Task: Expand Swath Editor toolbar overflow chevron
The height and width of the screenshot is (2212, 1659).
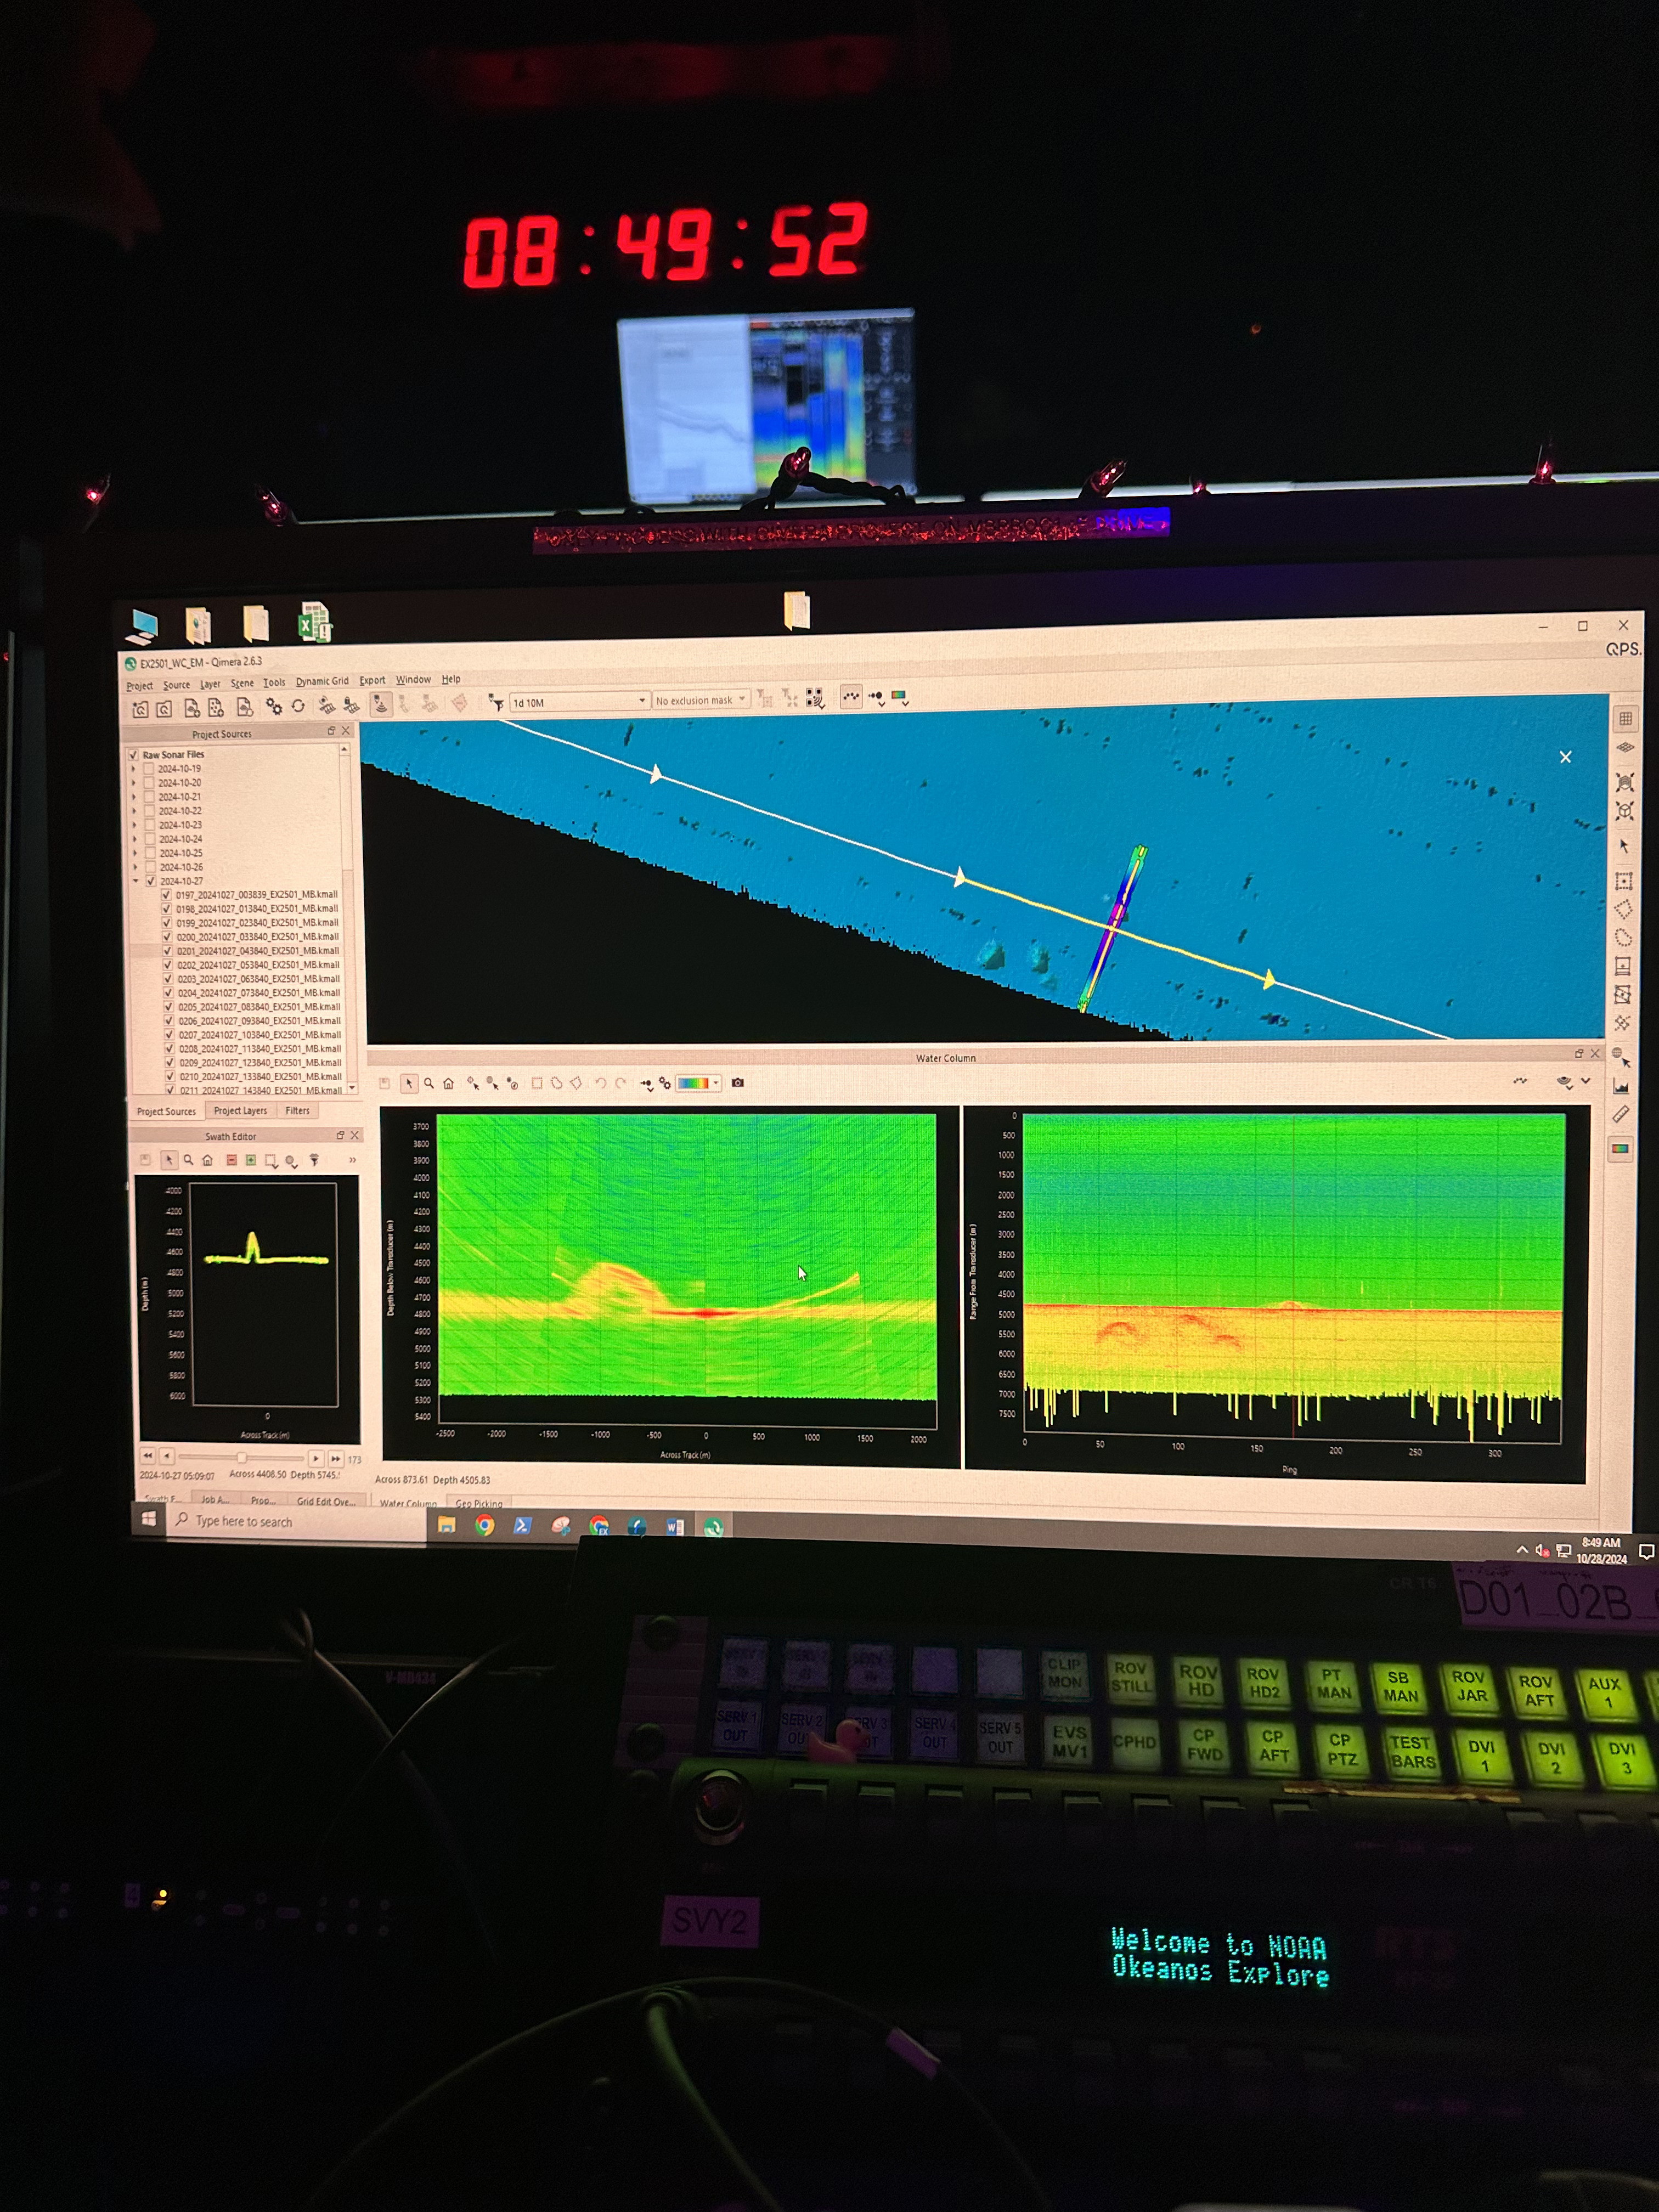Action: (353, 1160)
